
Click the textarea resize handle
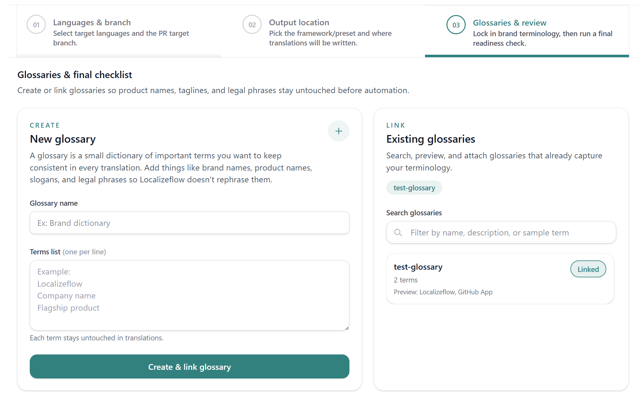(347, 328)
